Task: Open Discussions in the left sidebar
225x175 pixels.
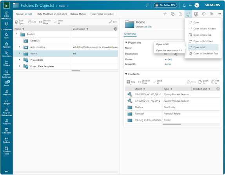Action: (7, 54)
